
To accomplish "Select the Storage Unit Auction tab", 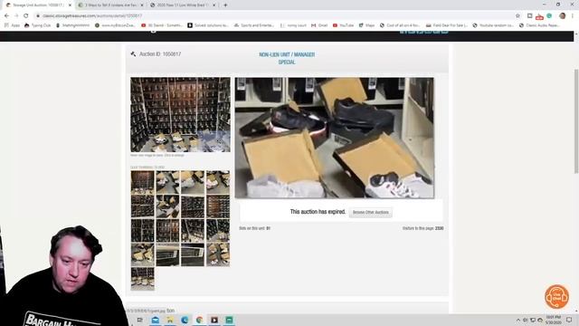I will tap(38, 5).
